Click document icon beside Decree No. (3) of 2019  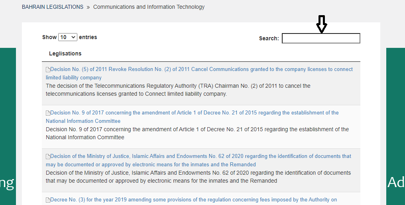[48, 200]
